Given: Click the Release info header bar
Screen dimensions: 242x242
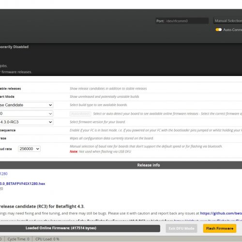Looking at the screenshot, I should (x=121, y=165).
